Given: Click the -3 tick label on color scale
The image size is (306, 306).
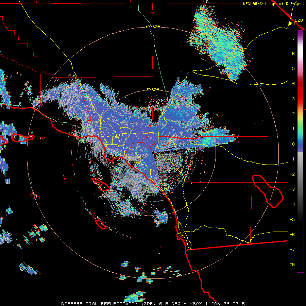Looking at the screenshot, I should pyautogui.click(x=292, y=189).
